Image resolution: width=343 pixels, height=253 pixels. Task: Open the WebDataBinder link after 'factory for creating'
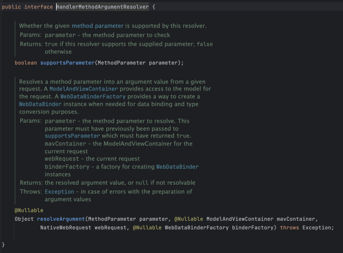point(177,167)
